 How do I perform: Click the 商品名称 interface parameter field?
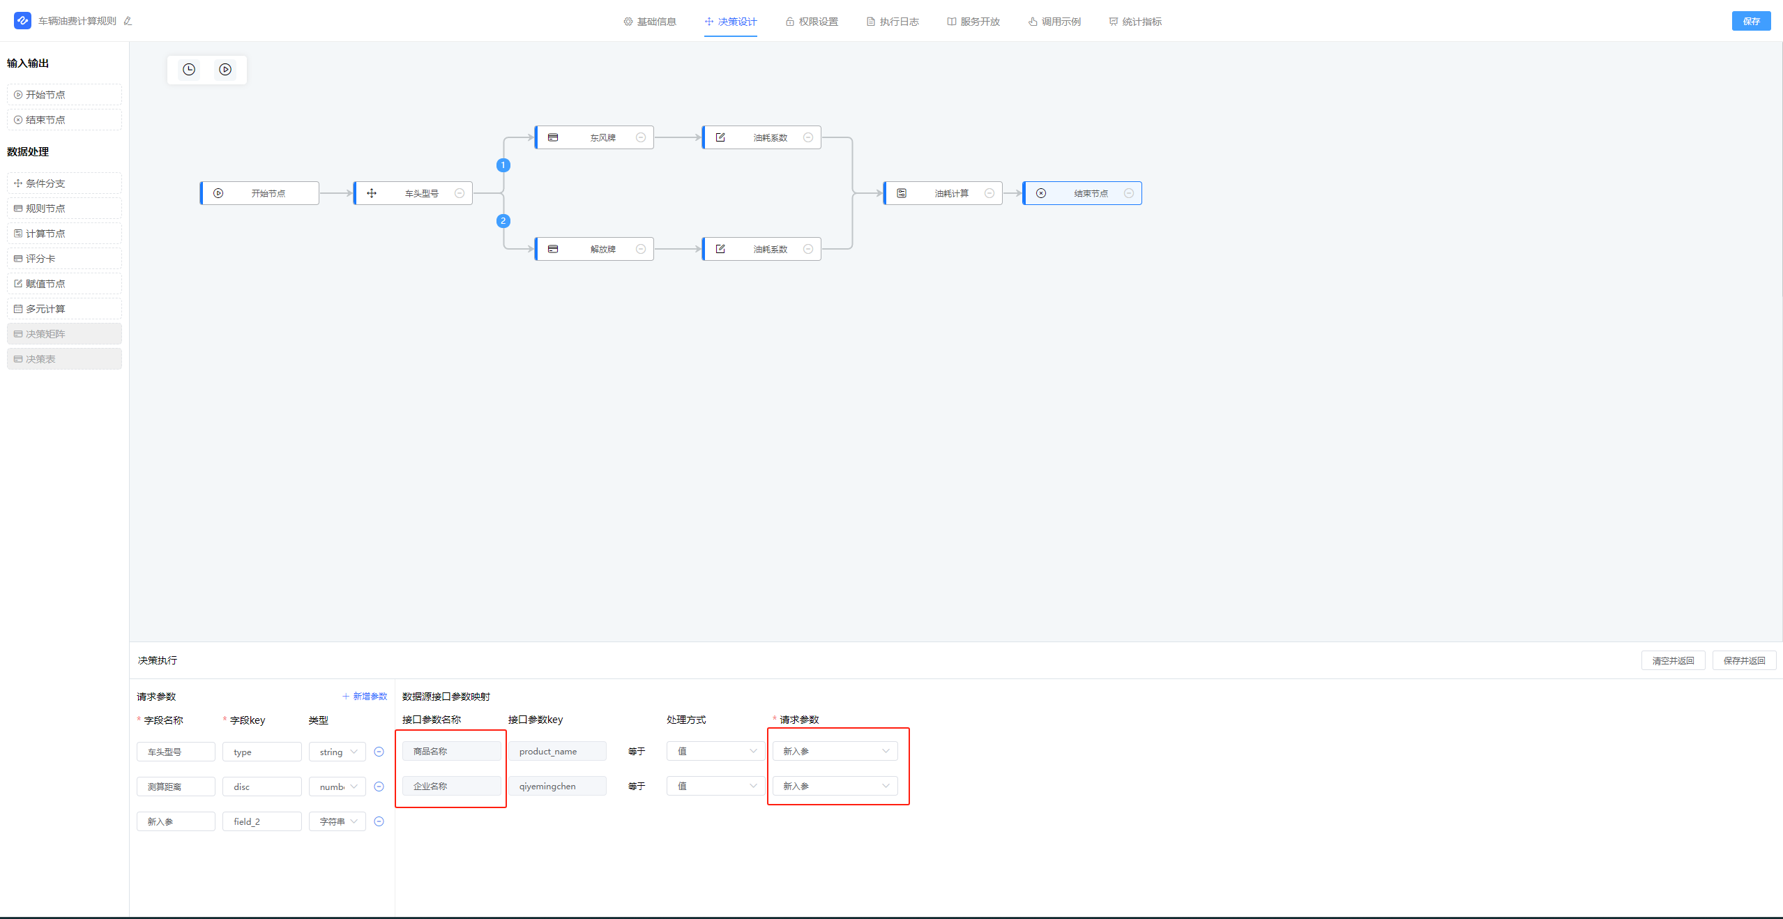pos(451,751)
